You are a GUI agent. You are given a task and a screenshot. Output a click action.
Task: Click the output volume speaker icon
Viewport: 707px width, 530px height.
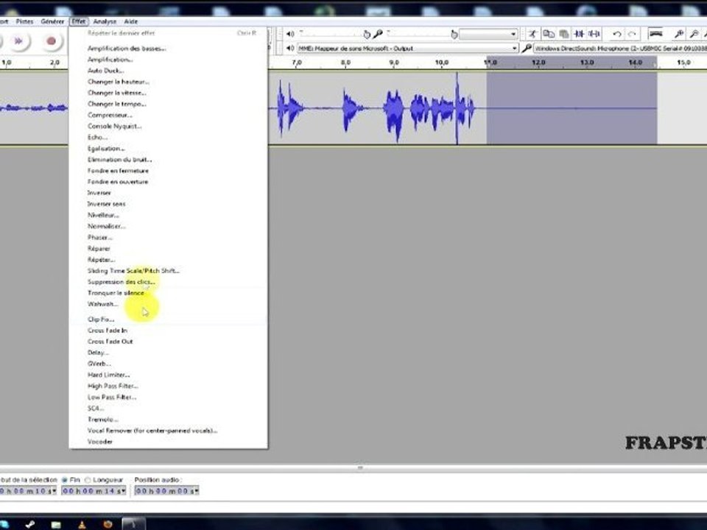click(x=290, y=34)
